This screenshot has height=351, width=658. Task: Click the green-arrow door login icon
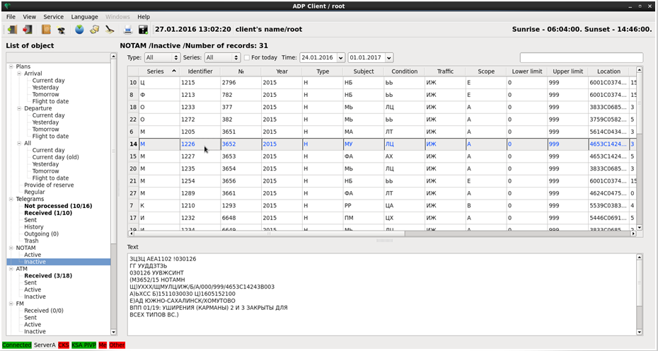tap(12, 30)
